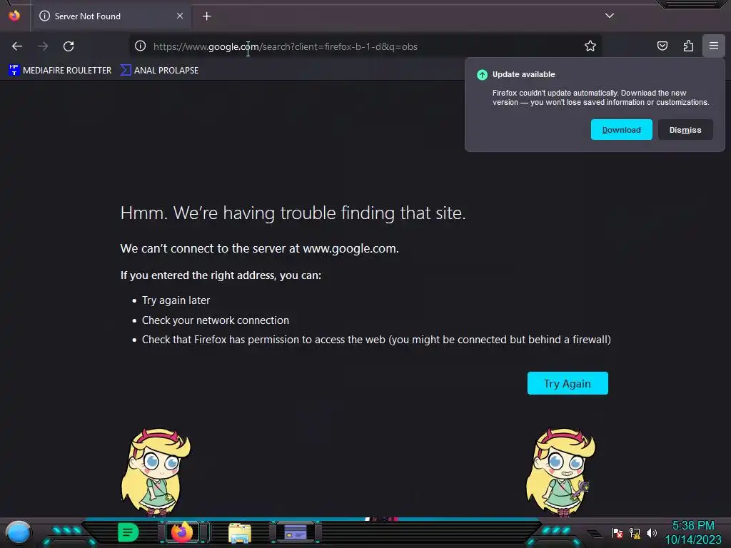Open volume speaker tray icon
Image resolution: width=731 pixels, height=548 pixels.
[x=651, y=533]
